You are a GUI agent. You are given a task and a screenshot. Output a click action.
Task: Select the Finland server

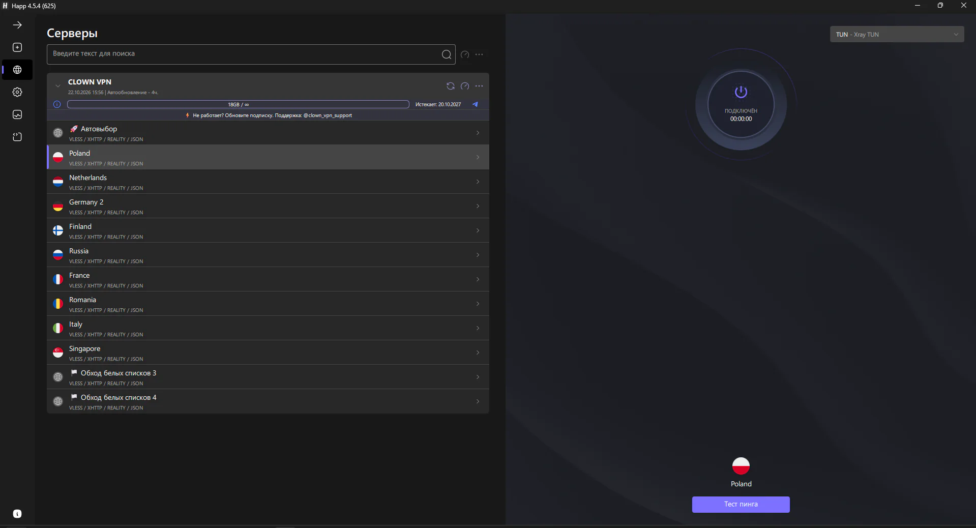click(268, 230)
